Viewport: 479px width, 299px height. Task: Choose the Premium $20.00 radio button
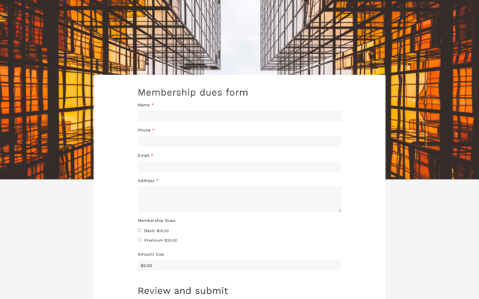[139, 240]
